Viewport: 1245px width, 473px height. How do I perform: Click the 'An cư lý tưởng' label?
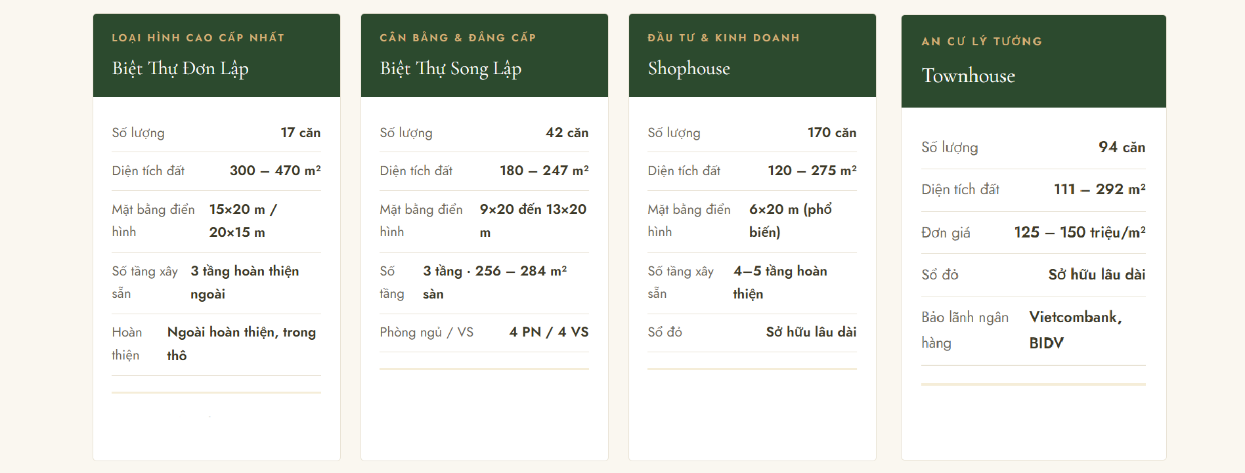(982, 41)
